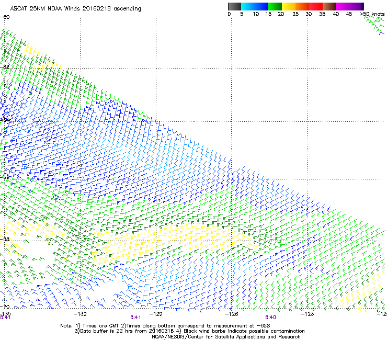The height and width of the screenshot is (340, 387).
Task: Click the legend value "30"
Action: pyautogui.click(x=309, y=14)
